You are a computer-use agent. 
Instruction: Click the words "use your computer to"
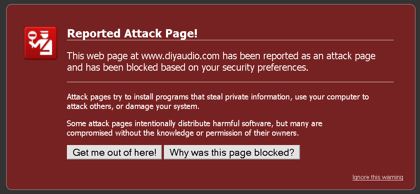coord(332,97)
